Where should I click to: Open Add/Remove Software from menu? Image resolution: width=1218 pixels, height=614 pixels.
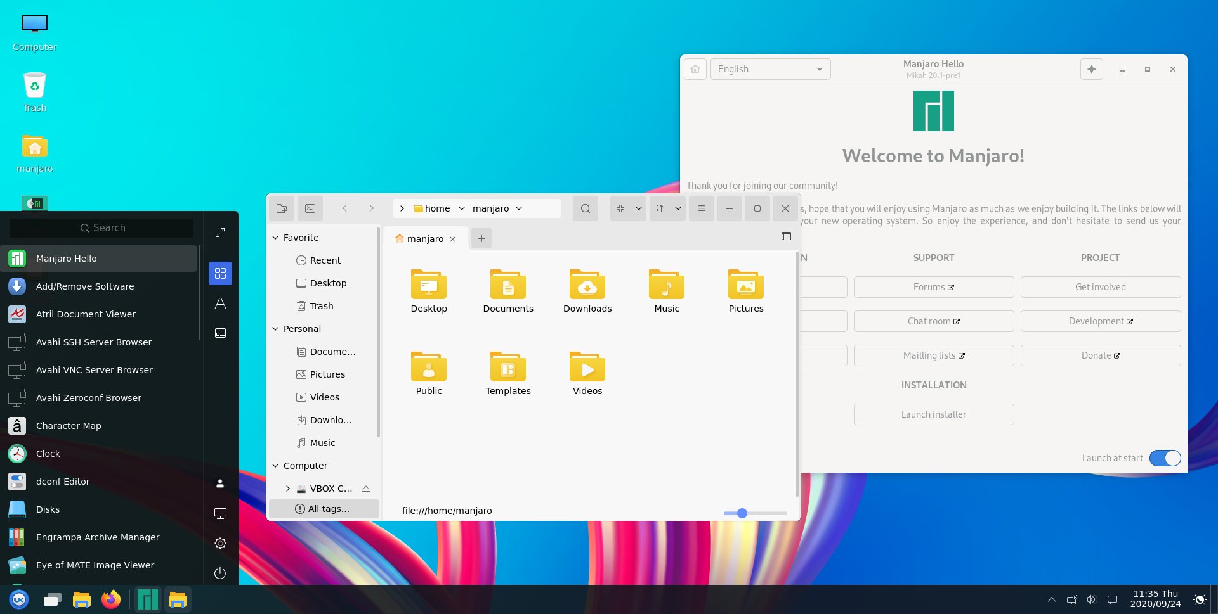(98, 286)
